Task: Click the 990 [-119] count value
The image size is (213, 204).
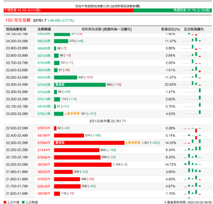Action: [x=114, y=85]
